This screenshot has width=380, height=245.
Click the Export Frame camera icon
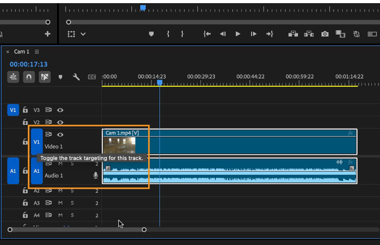coord(325,34)
